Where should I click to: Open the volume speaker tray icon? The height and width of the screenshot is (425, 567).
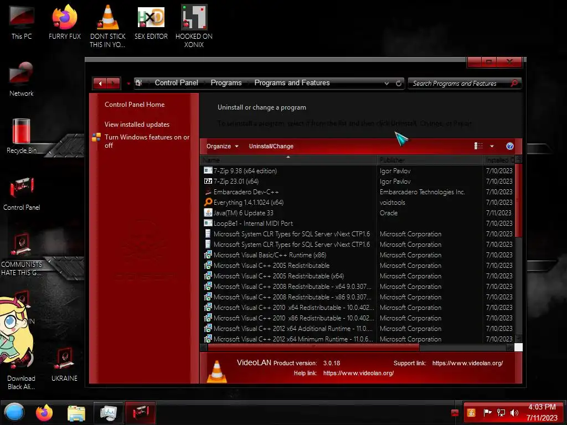click(514, 413)
